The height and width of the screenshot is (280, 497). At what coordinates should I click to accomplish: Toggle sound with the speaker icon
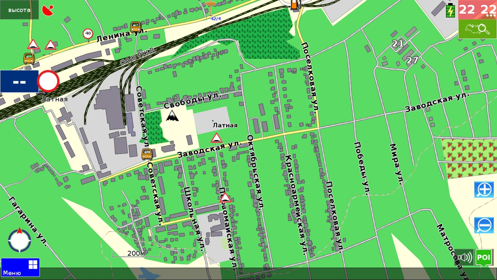pos(464,257)
